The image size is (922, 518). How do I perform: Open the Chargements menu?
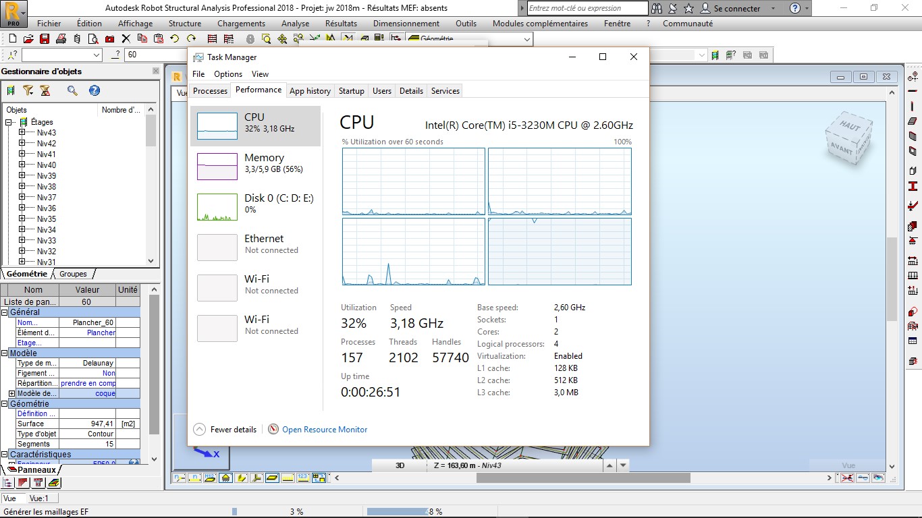coord(241,23)
